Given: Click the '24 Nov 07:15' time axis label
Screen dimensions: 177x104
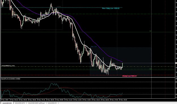Looking at the screenshot, I should pyautogui.click(x=41, y=100).
